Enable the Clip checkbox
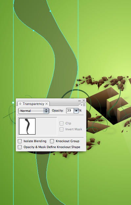 [x=61, y=123]
